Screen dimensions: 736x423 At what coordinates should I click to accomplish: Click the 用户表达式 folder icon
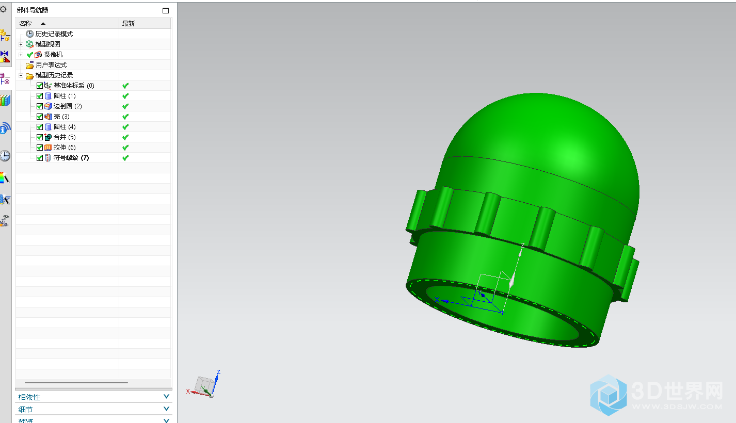click(x=30, y=65)
